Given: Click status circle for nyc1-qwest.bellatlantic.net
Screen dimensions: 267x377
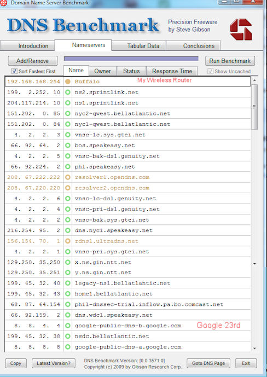Looking at the screenshot, I should tap(68, 124).
